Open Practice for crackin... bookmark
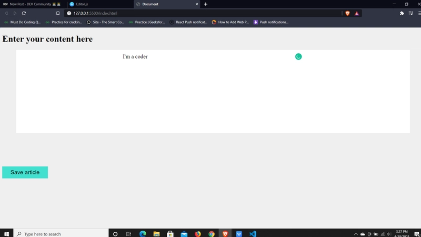421x237 pixels. point(64,22)
